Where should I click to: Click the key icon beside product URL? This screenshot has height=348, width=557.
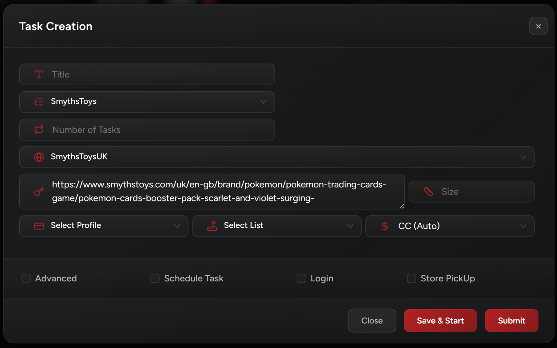click(39, 191)
